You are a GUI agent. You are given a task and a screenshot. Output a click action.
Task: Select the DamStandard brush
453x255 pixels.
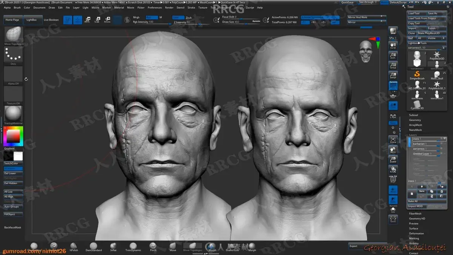94,246
